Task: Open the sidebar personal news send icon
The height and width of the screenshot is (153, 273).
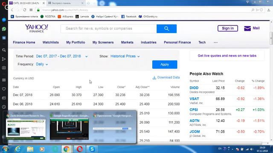Action: click(4, 59)
